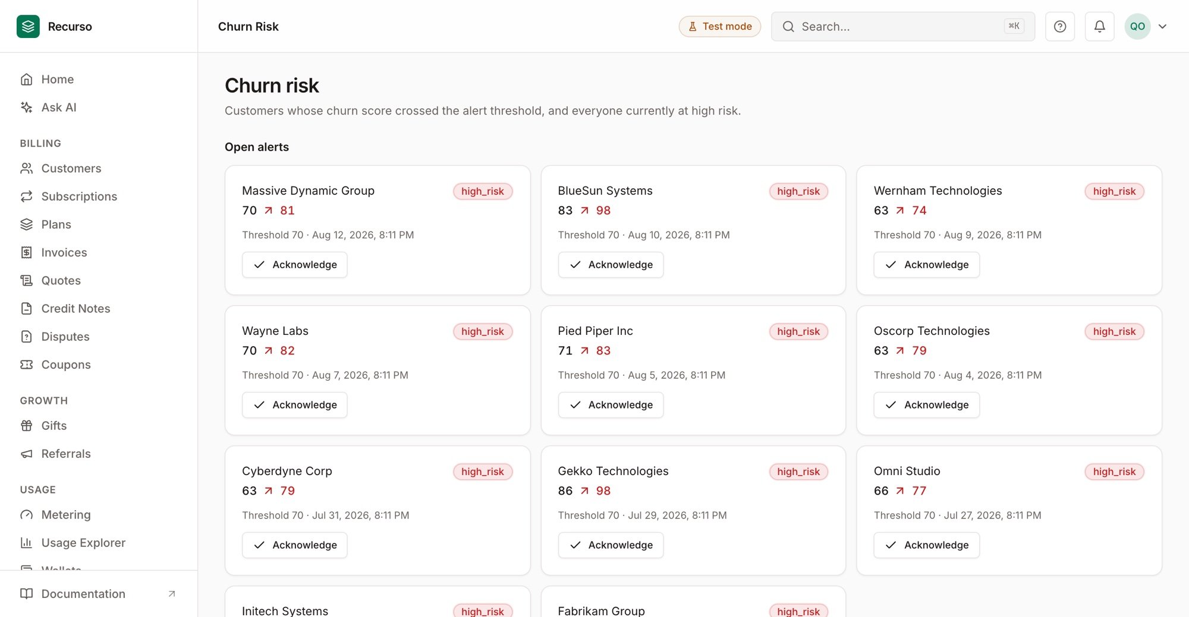Acknowledge Massive Dynamic Group alert
Image resolution: width=1189 pixels, height=617 pixels.
click(x=295, y=265)
